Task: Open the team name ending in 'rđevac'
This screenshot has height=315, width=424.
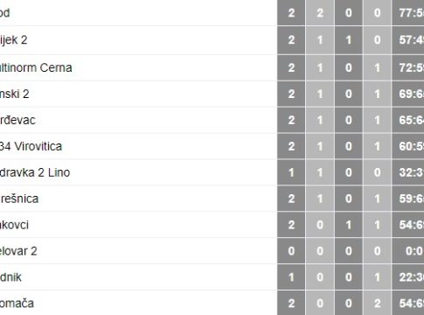Action: click(x=17, y=120)
